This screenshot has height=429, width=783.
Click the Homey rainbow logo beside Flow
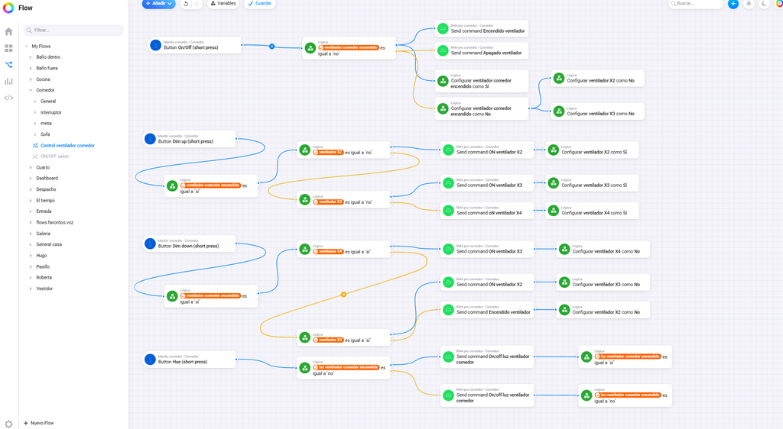(8, 8)
